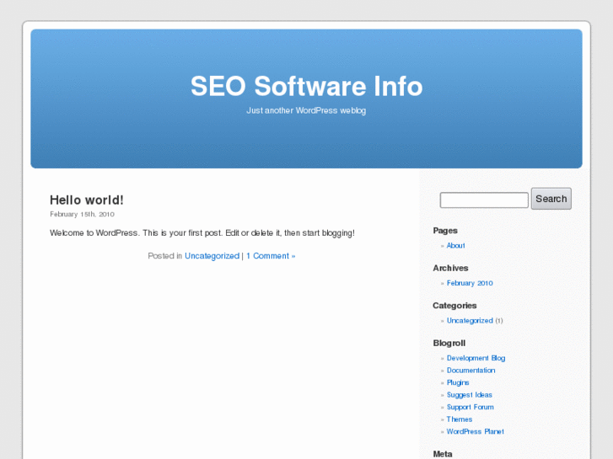Go to the About page

[x=455, y=246]
